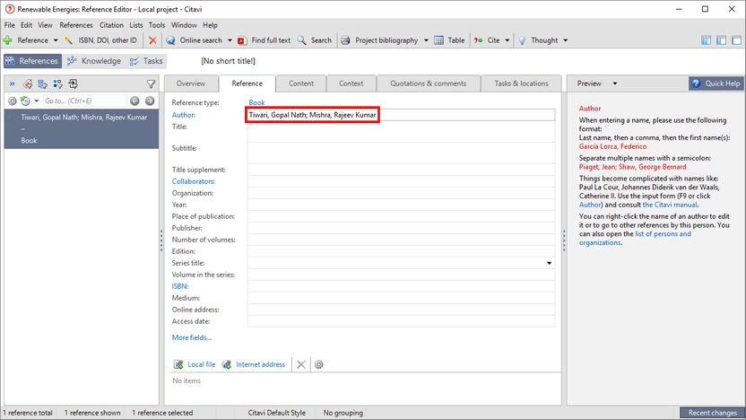Start an Online search
This screenshot has height=420, width=746.
194,40
